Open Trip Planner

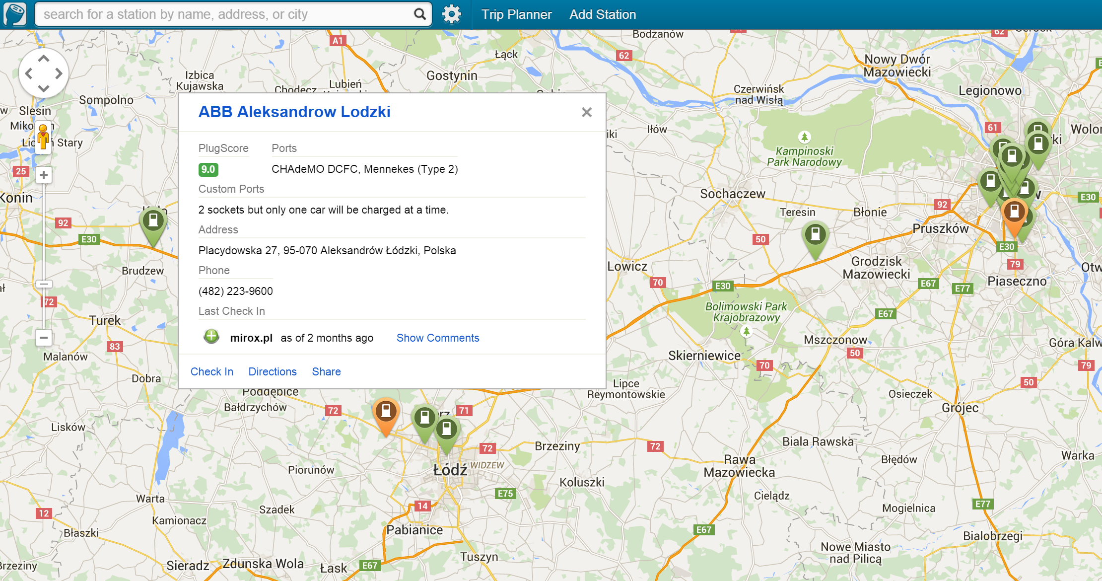coord(516,14)
